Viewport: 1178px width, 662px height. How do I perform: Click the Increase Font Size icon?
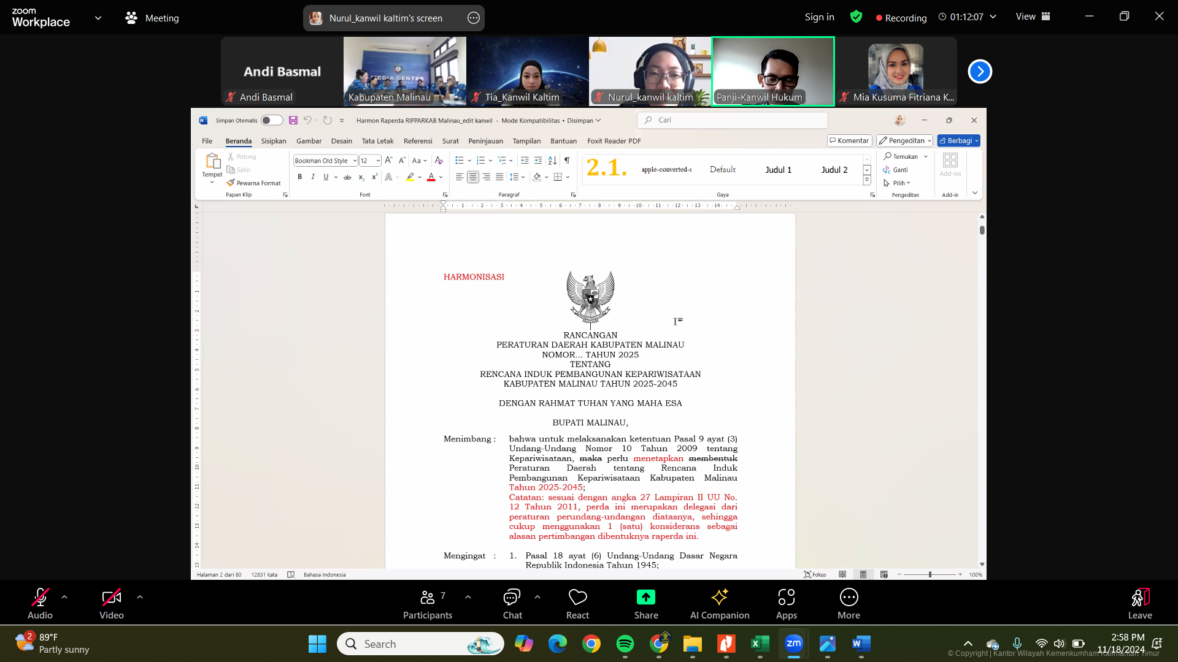pyautogui.click(x=388, y=161)
